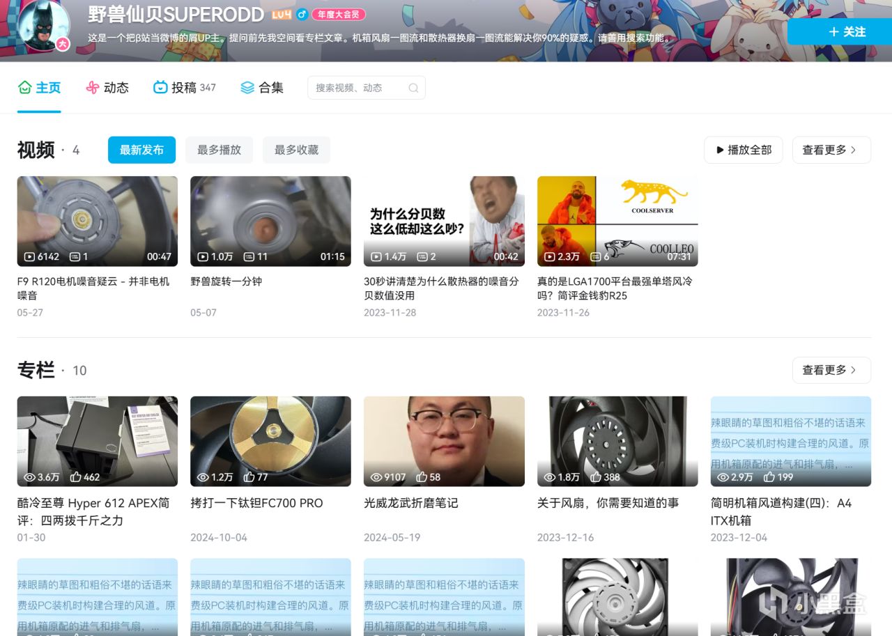Click the 年度大会员 membership badge
The height and width of the screenshot is (636, 892).
[x=339, y=15]
